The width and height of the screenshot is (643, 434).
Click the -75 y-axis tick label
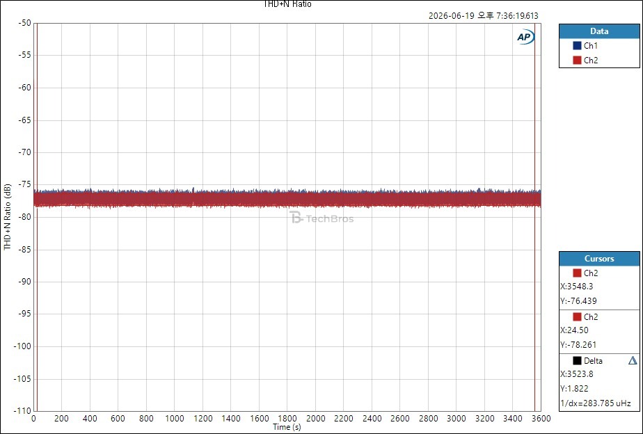tap(24, 184)
